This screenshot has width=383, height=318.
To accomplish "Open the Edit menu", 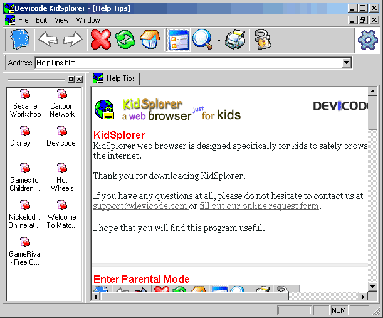I will pos(41,20).
